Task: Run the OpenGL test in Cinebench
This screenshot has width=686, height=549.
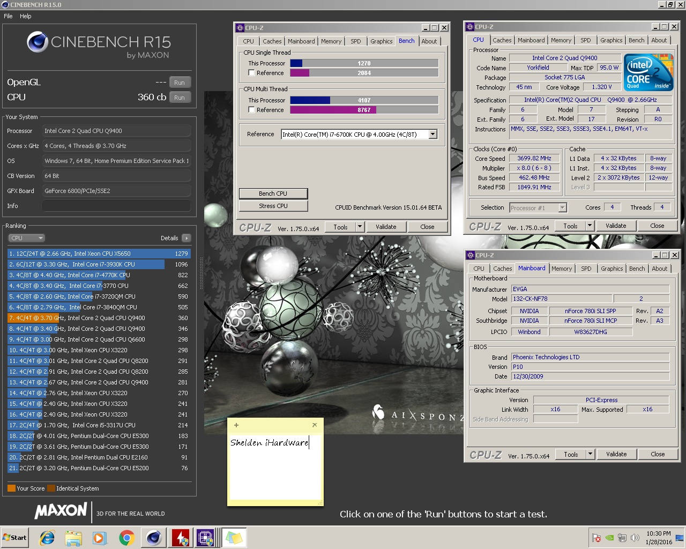Action: pos(180,83)
